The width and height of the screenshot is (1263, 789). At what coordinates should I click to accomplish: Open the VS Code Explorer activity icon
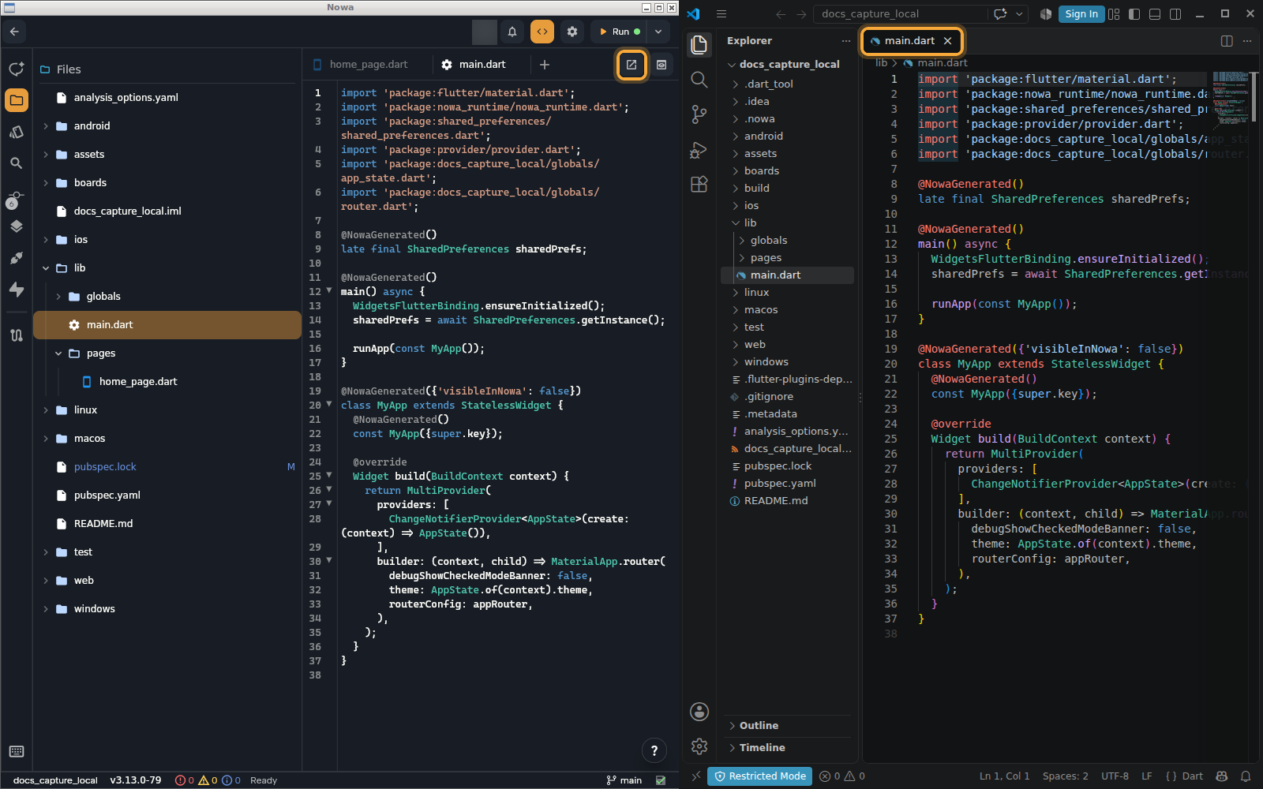point(699,45)
